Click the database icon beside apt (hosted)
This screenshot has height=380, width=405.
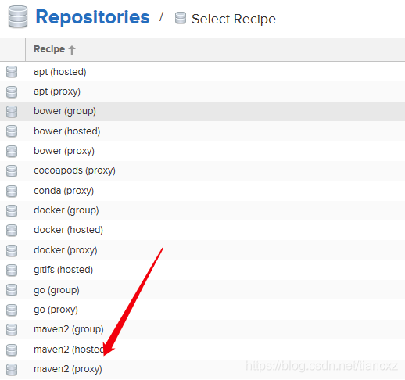pos(12,72)
